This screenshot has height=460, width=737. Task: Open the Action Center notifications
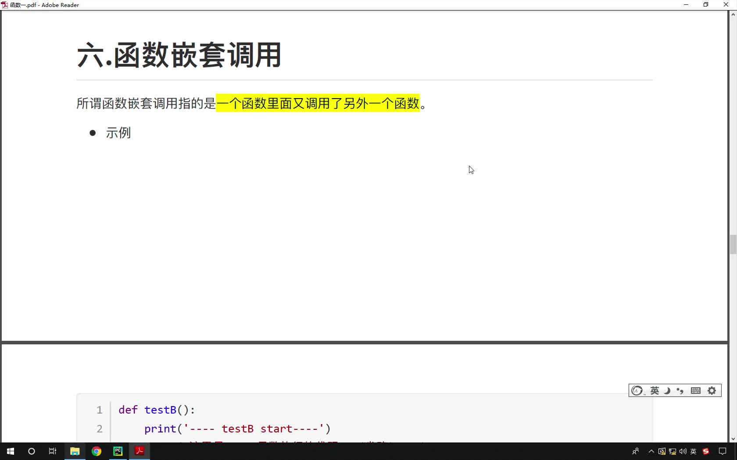[723, 451]
